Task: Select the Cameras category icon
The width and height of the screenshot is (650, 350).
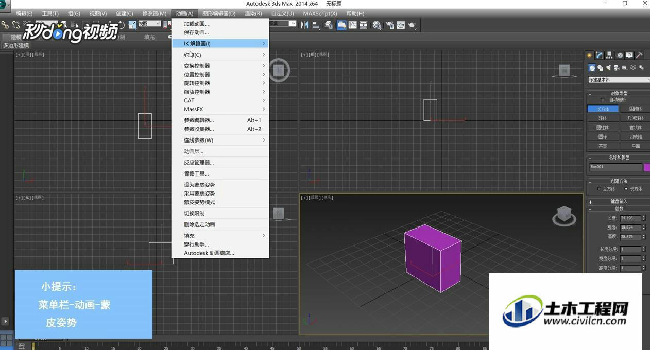Action: [x=617, y=68]
